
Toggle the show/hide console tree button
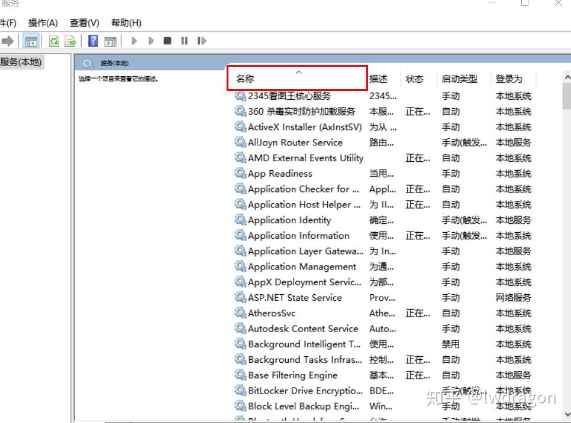[x=30, y=41]
